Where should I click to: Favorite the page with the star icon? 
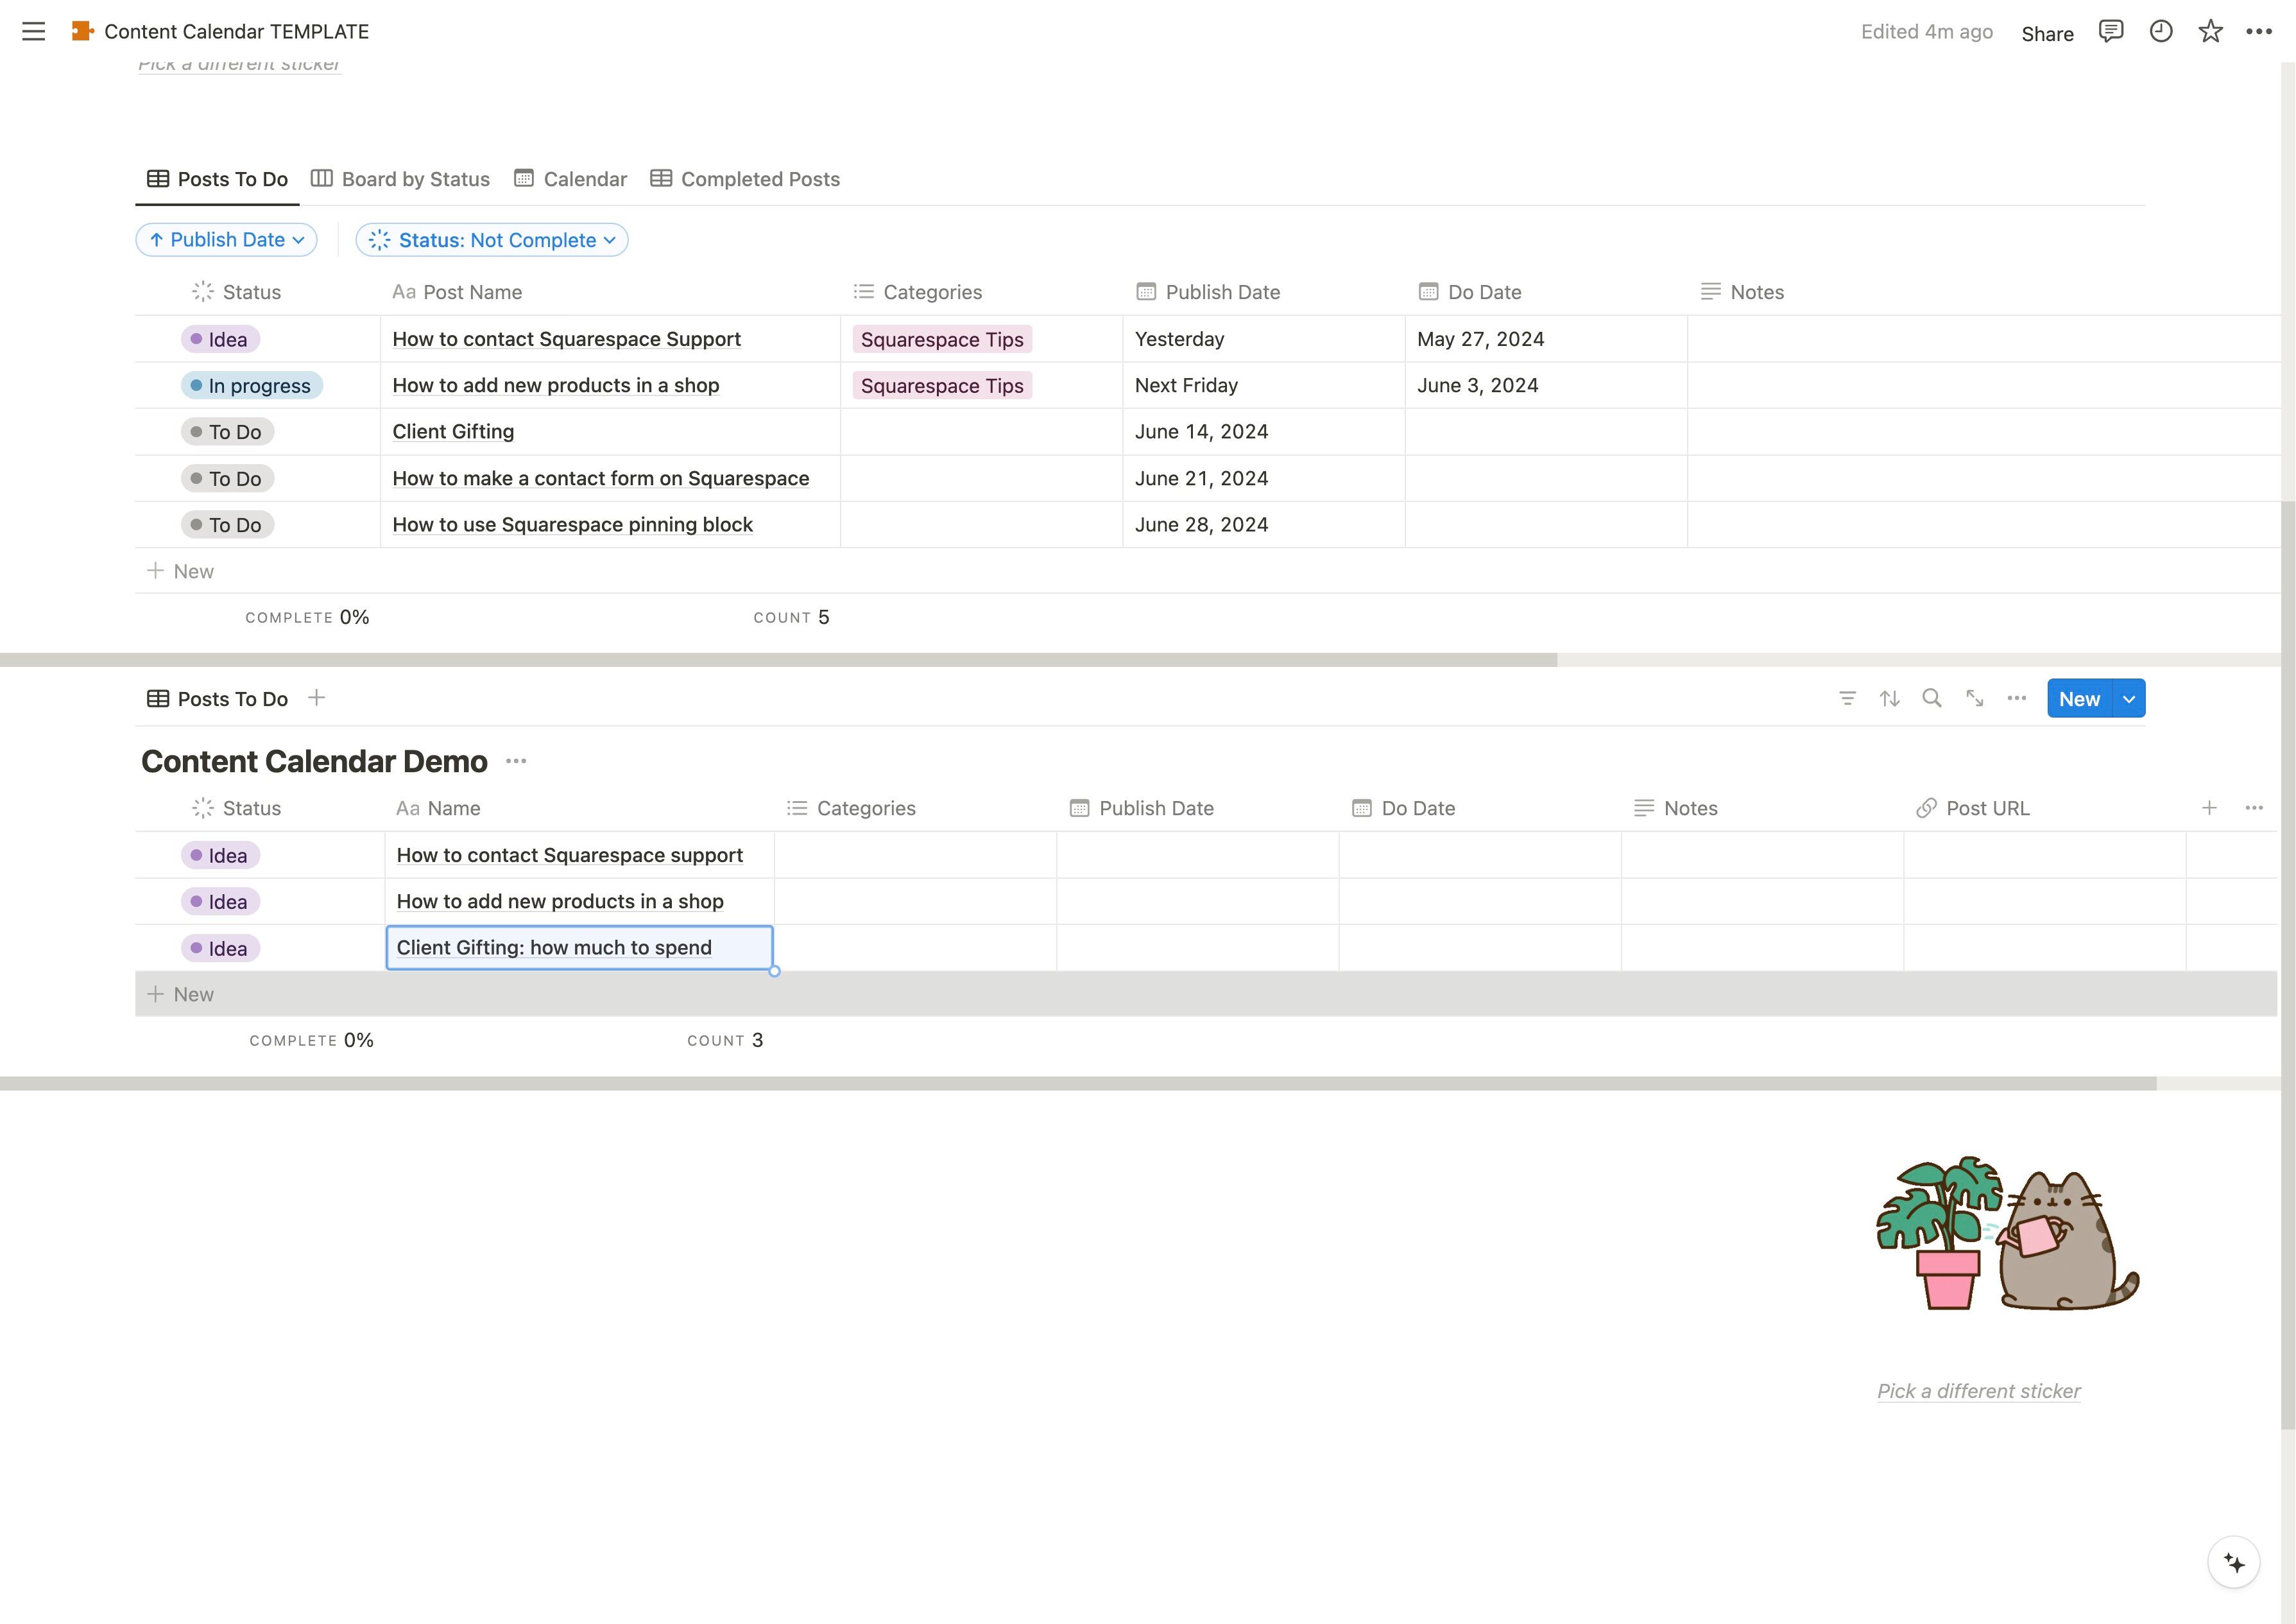click(2210, 31)
